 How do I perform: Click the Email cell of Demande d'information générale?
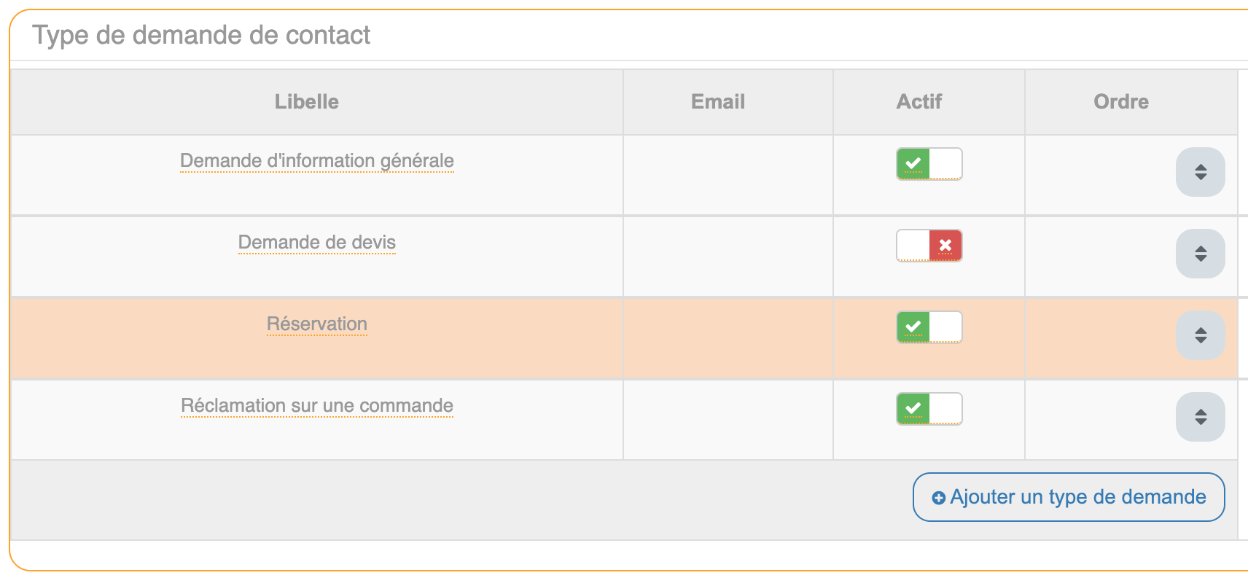728,174
